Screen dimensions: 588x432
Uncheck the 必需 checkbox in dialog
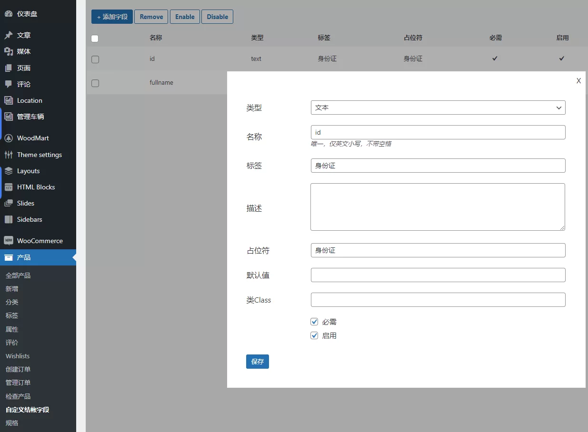(314, 322)
